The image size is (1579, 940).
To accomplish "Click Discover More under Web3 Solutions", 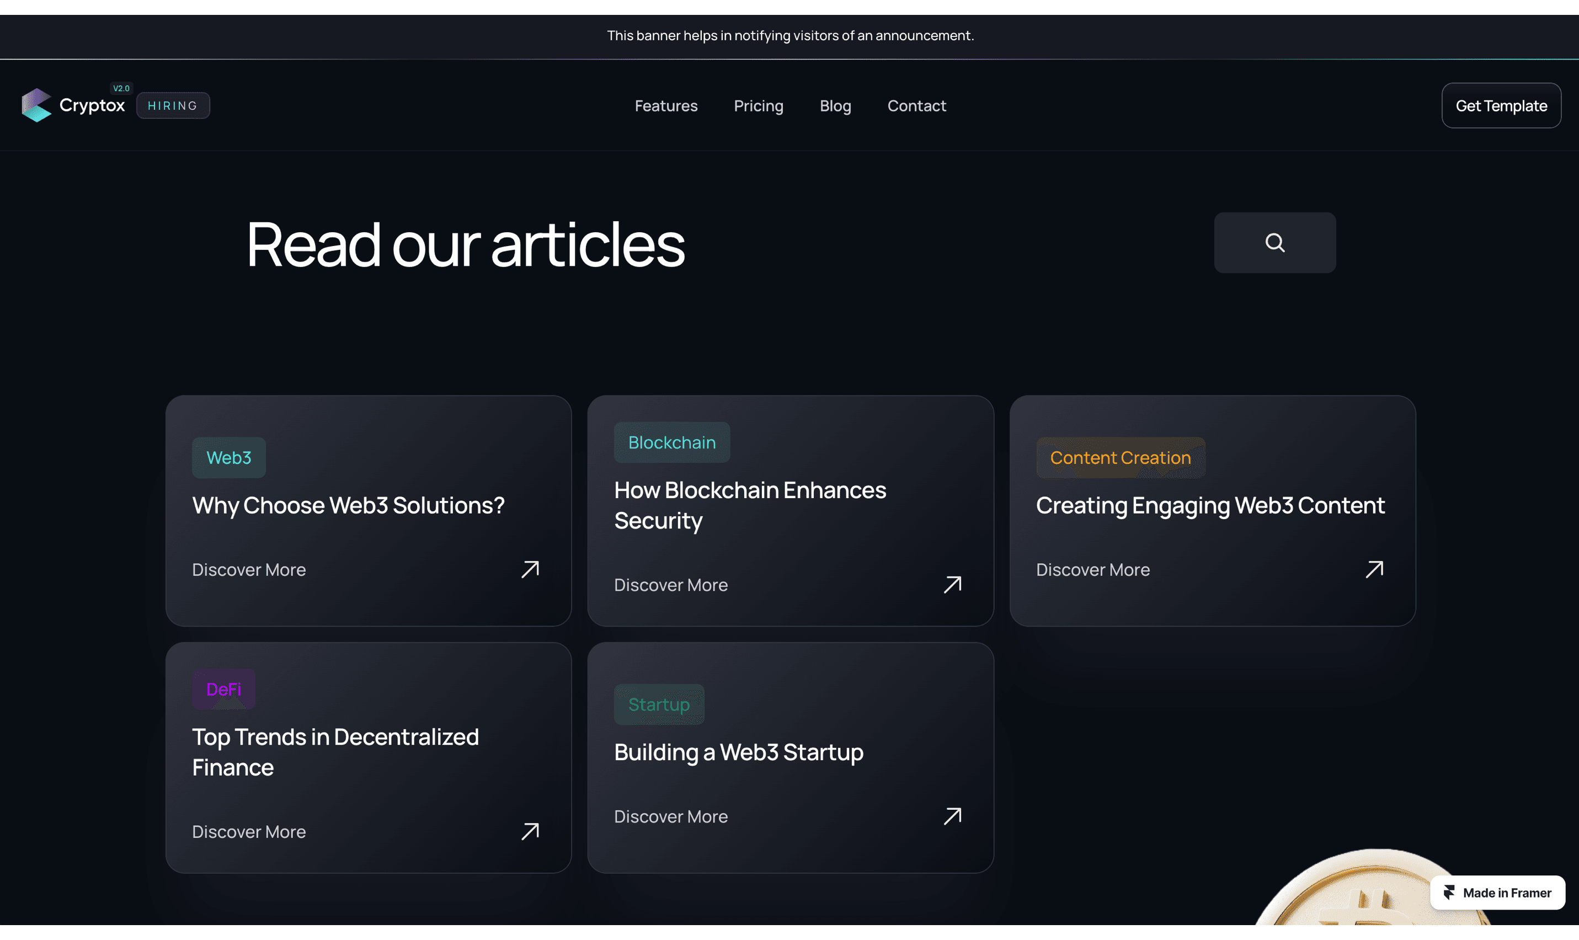I will click(x=249, y=569).
